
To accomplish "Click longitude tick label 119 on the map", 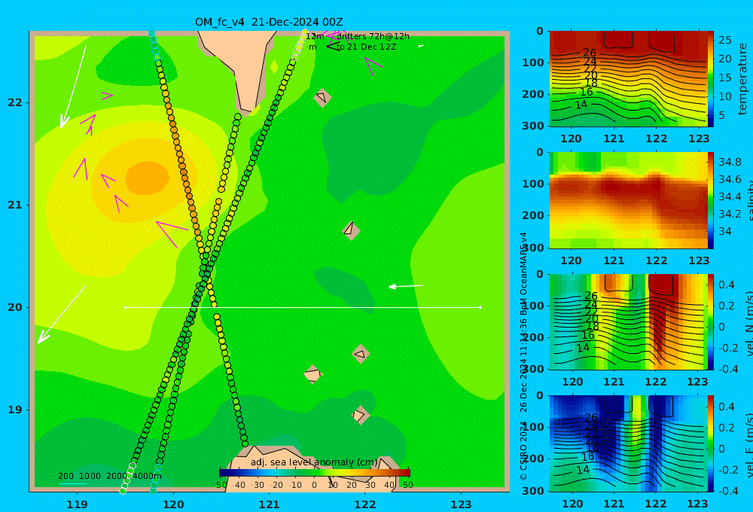I will (x=77, y=504).
